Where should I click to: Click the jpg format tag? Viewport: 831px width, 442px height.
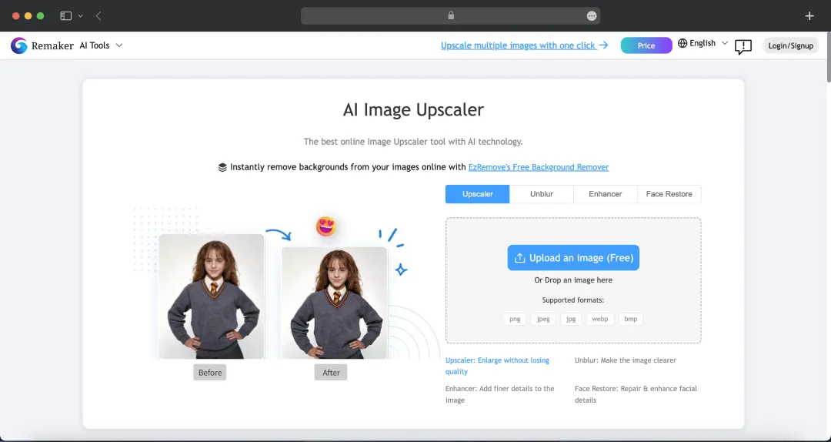[571, 319]
